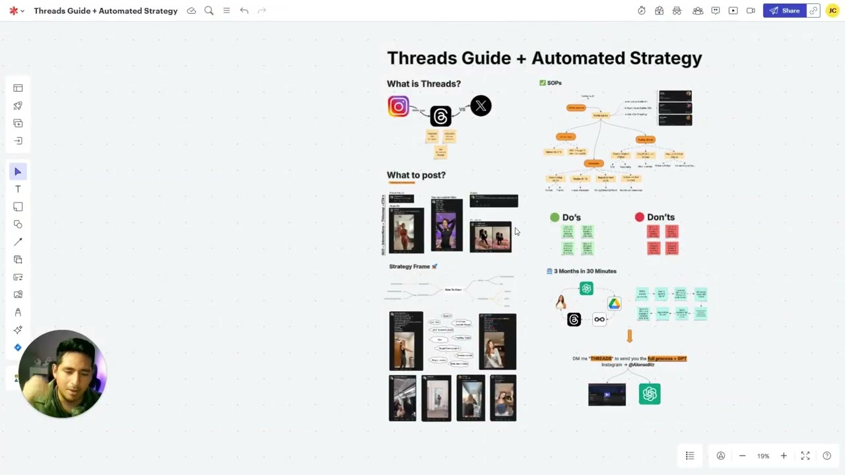Click the 'Strategy Frame' label

[x=413, y=267]
